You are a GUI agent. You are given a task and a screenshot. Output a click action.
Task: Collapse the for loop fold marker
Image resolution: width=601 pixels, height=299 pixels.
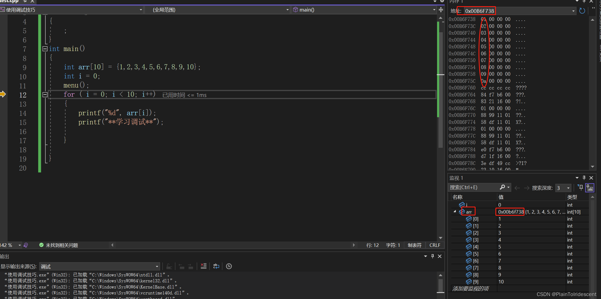tap(45, 95)
